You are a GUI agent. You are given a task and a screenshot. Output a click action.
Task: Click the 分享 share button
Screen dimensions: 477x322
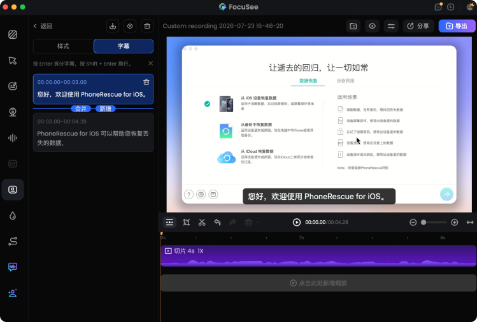[418, 26]
